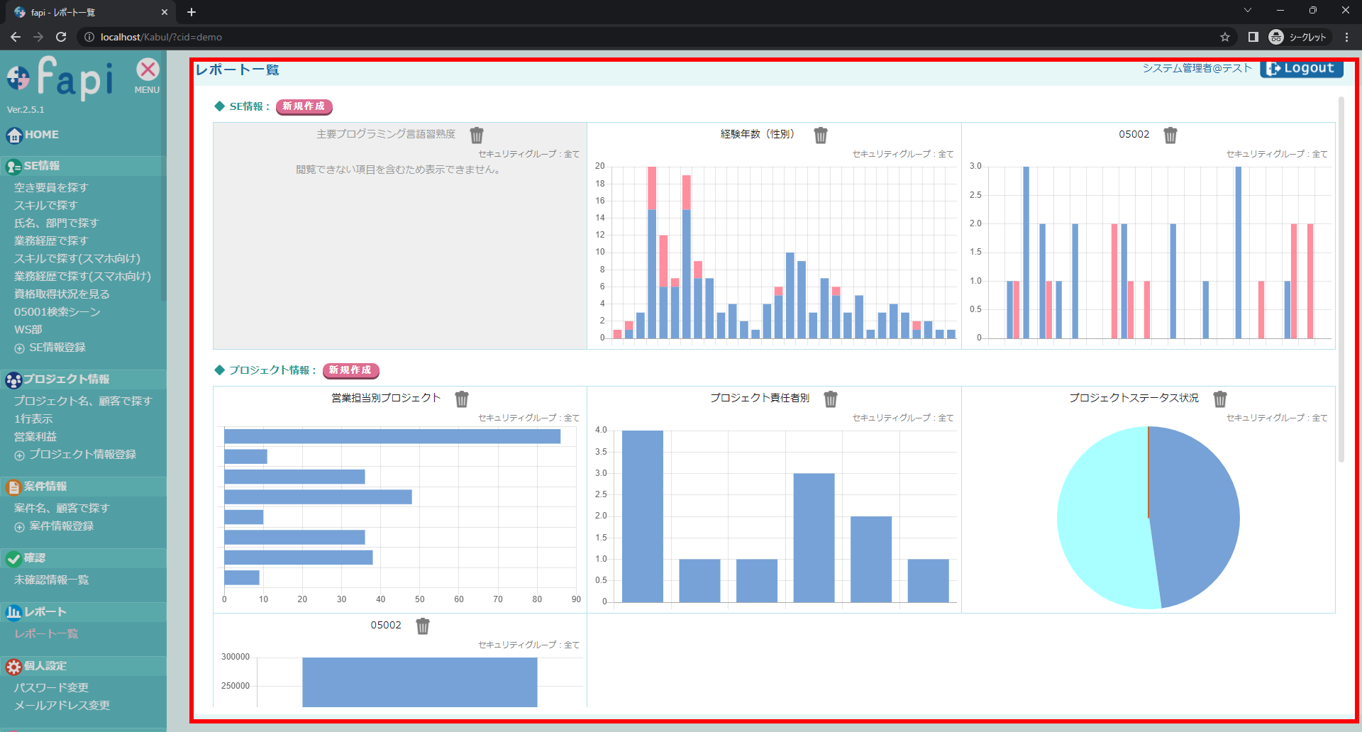Open パスワード変更 settings link

(x=51, y=687)
